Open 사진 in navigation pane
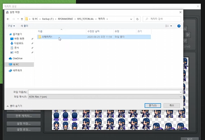Screen dimensions: 205x140 click(17, 52)
